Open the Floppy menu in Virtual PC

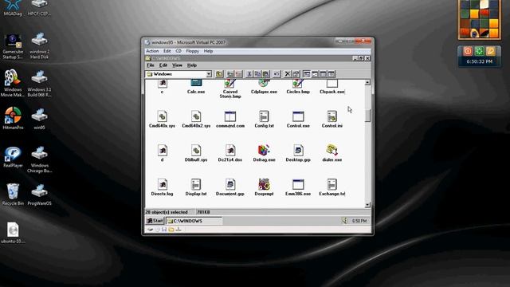(x=193, y=51)
